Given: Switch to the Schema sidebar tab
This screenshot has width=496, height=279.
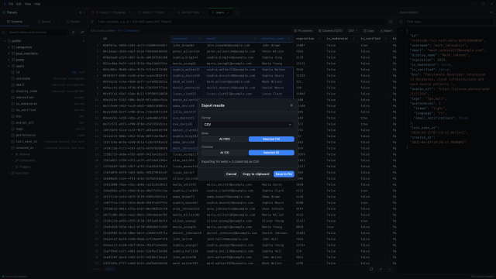Looking at the screenshot, I should [15, 22].
